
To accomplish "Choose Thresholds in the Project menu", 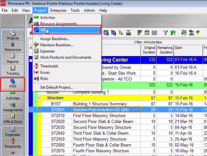I will coord(67,66).
